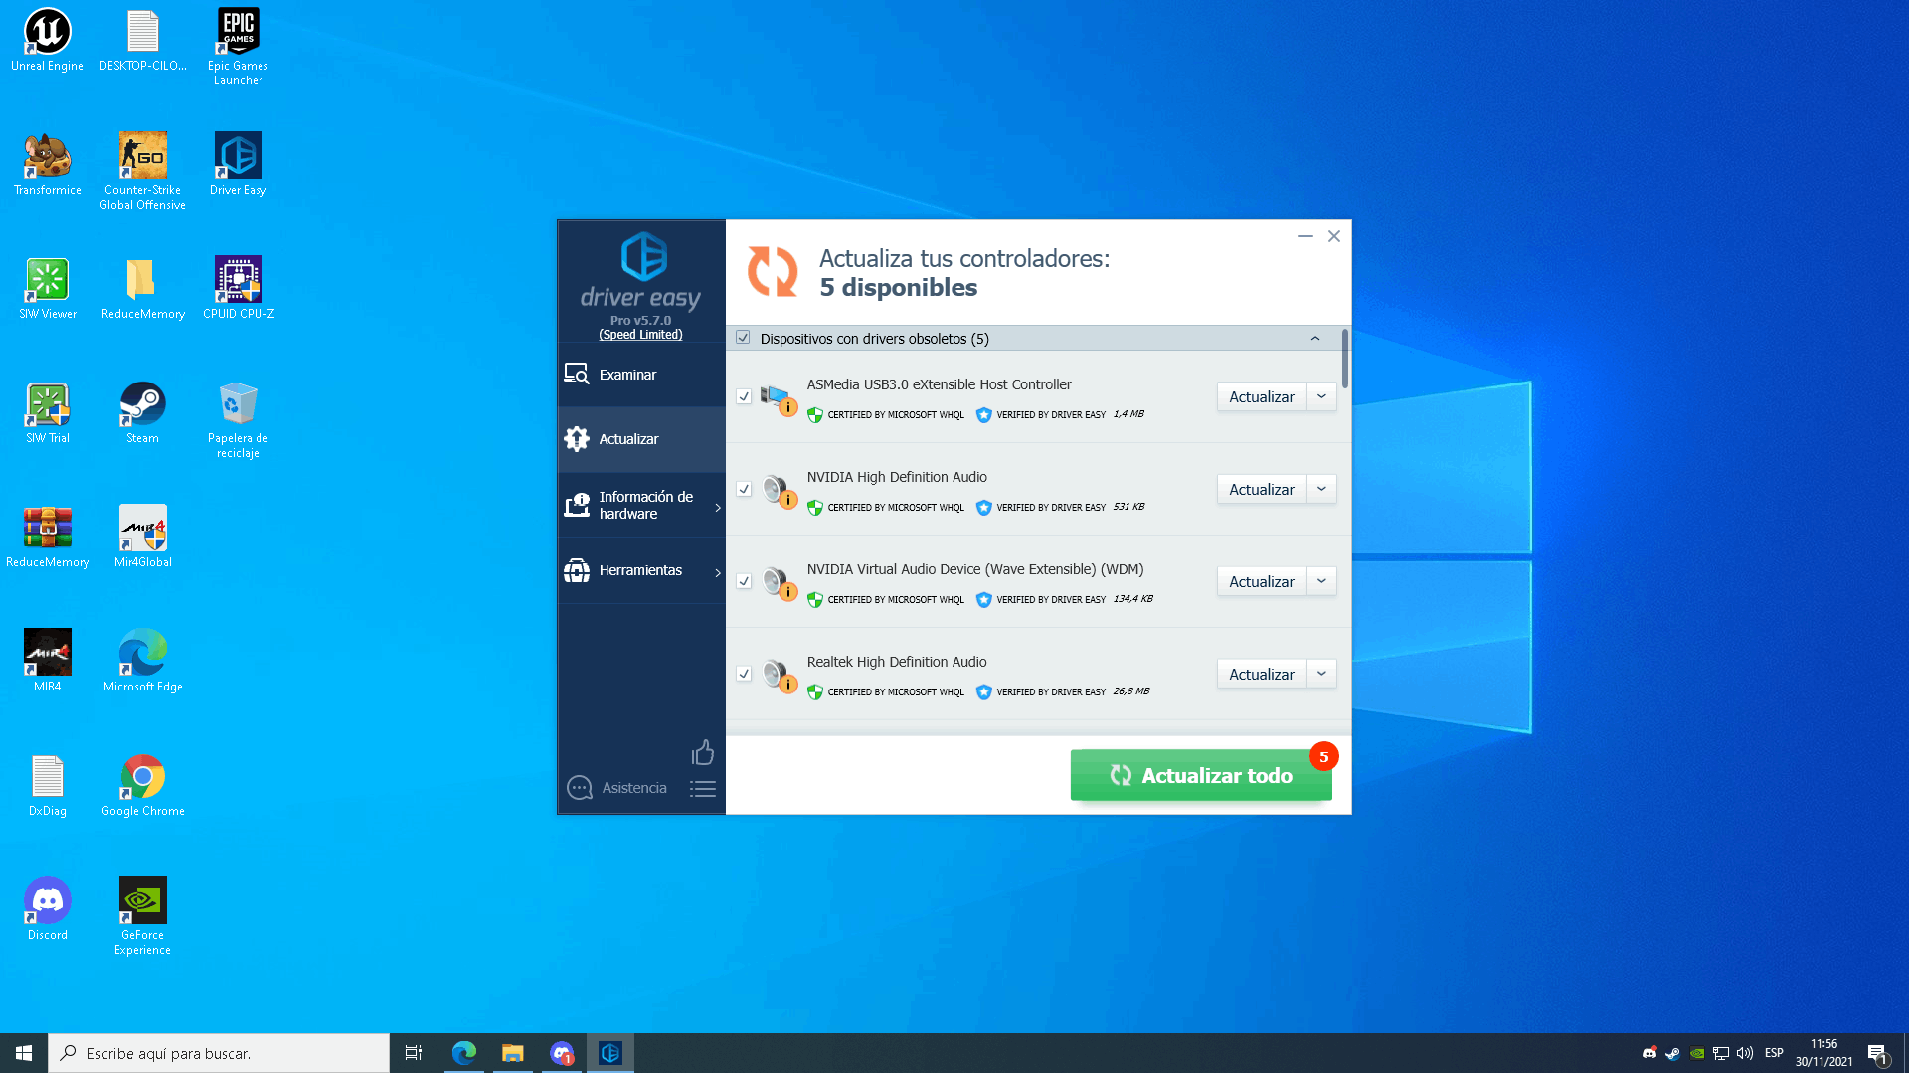This screenshot has height=1073, width=1909.
Task: Click the driver list vertical scrollbar
Action: coord(1345,360)
